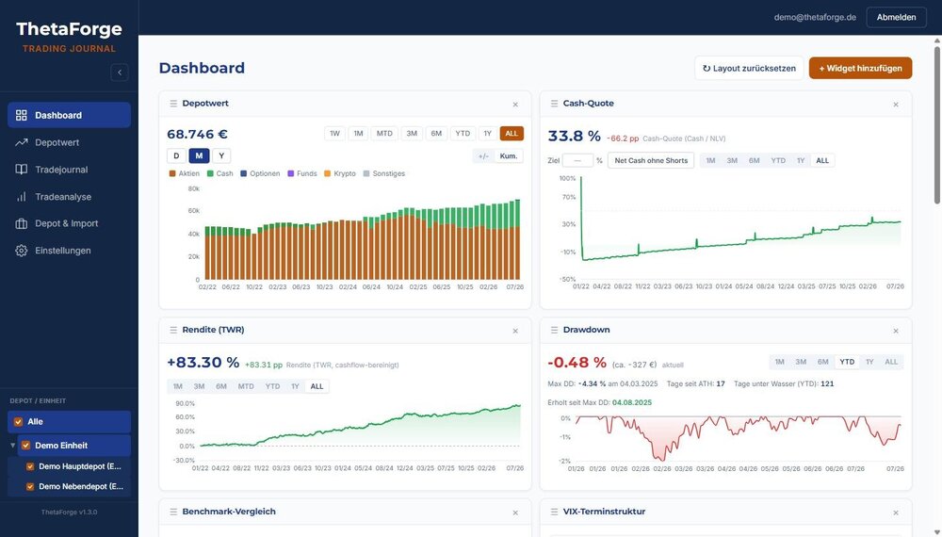
Task: Close the Drawdown widget
Action: pyautogui.click(x=896, y=331)
